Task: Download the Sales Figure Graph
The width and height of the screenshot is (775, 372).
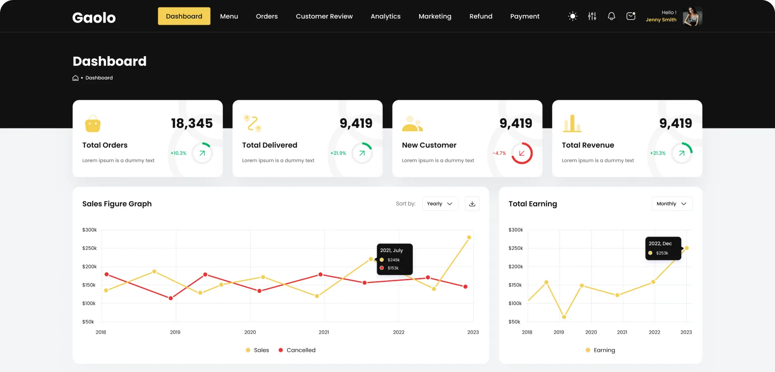Action: click(x=472, y=204)
